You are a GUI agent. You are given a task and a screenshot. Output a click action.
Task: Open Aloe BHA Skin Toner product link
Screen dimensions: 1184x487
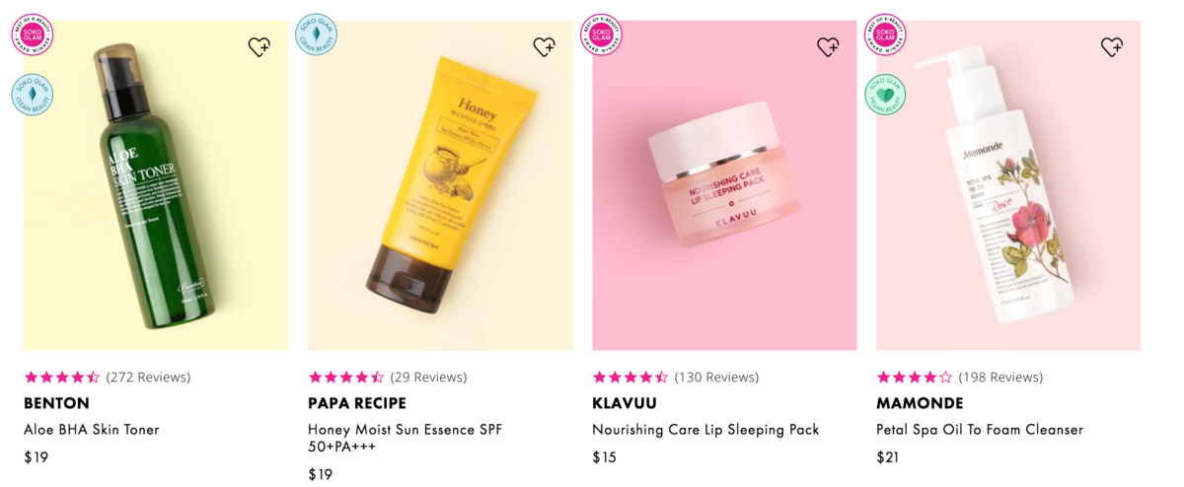tap(91, 430)
